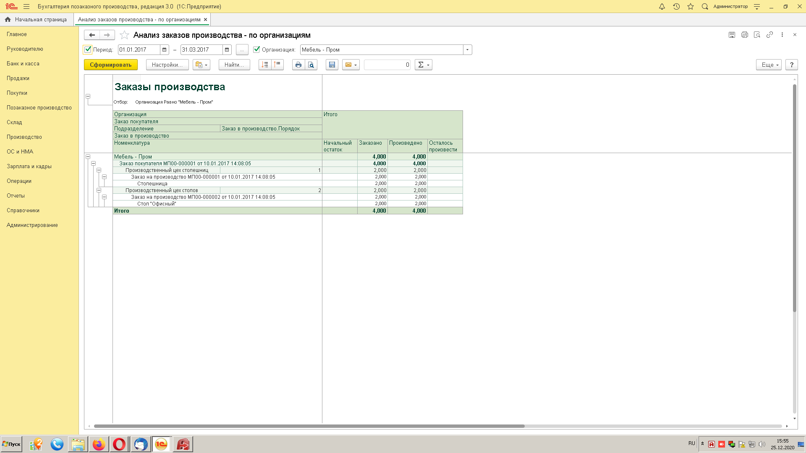This screenshot has height=453, width=806.
Task: Open end date calendar picker
Action: pos(227,49)
